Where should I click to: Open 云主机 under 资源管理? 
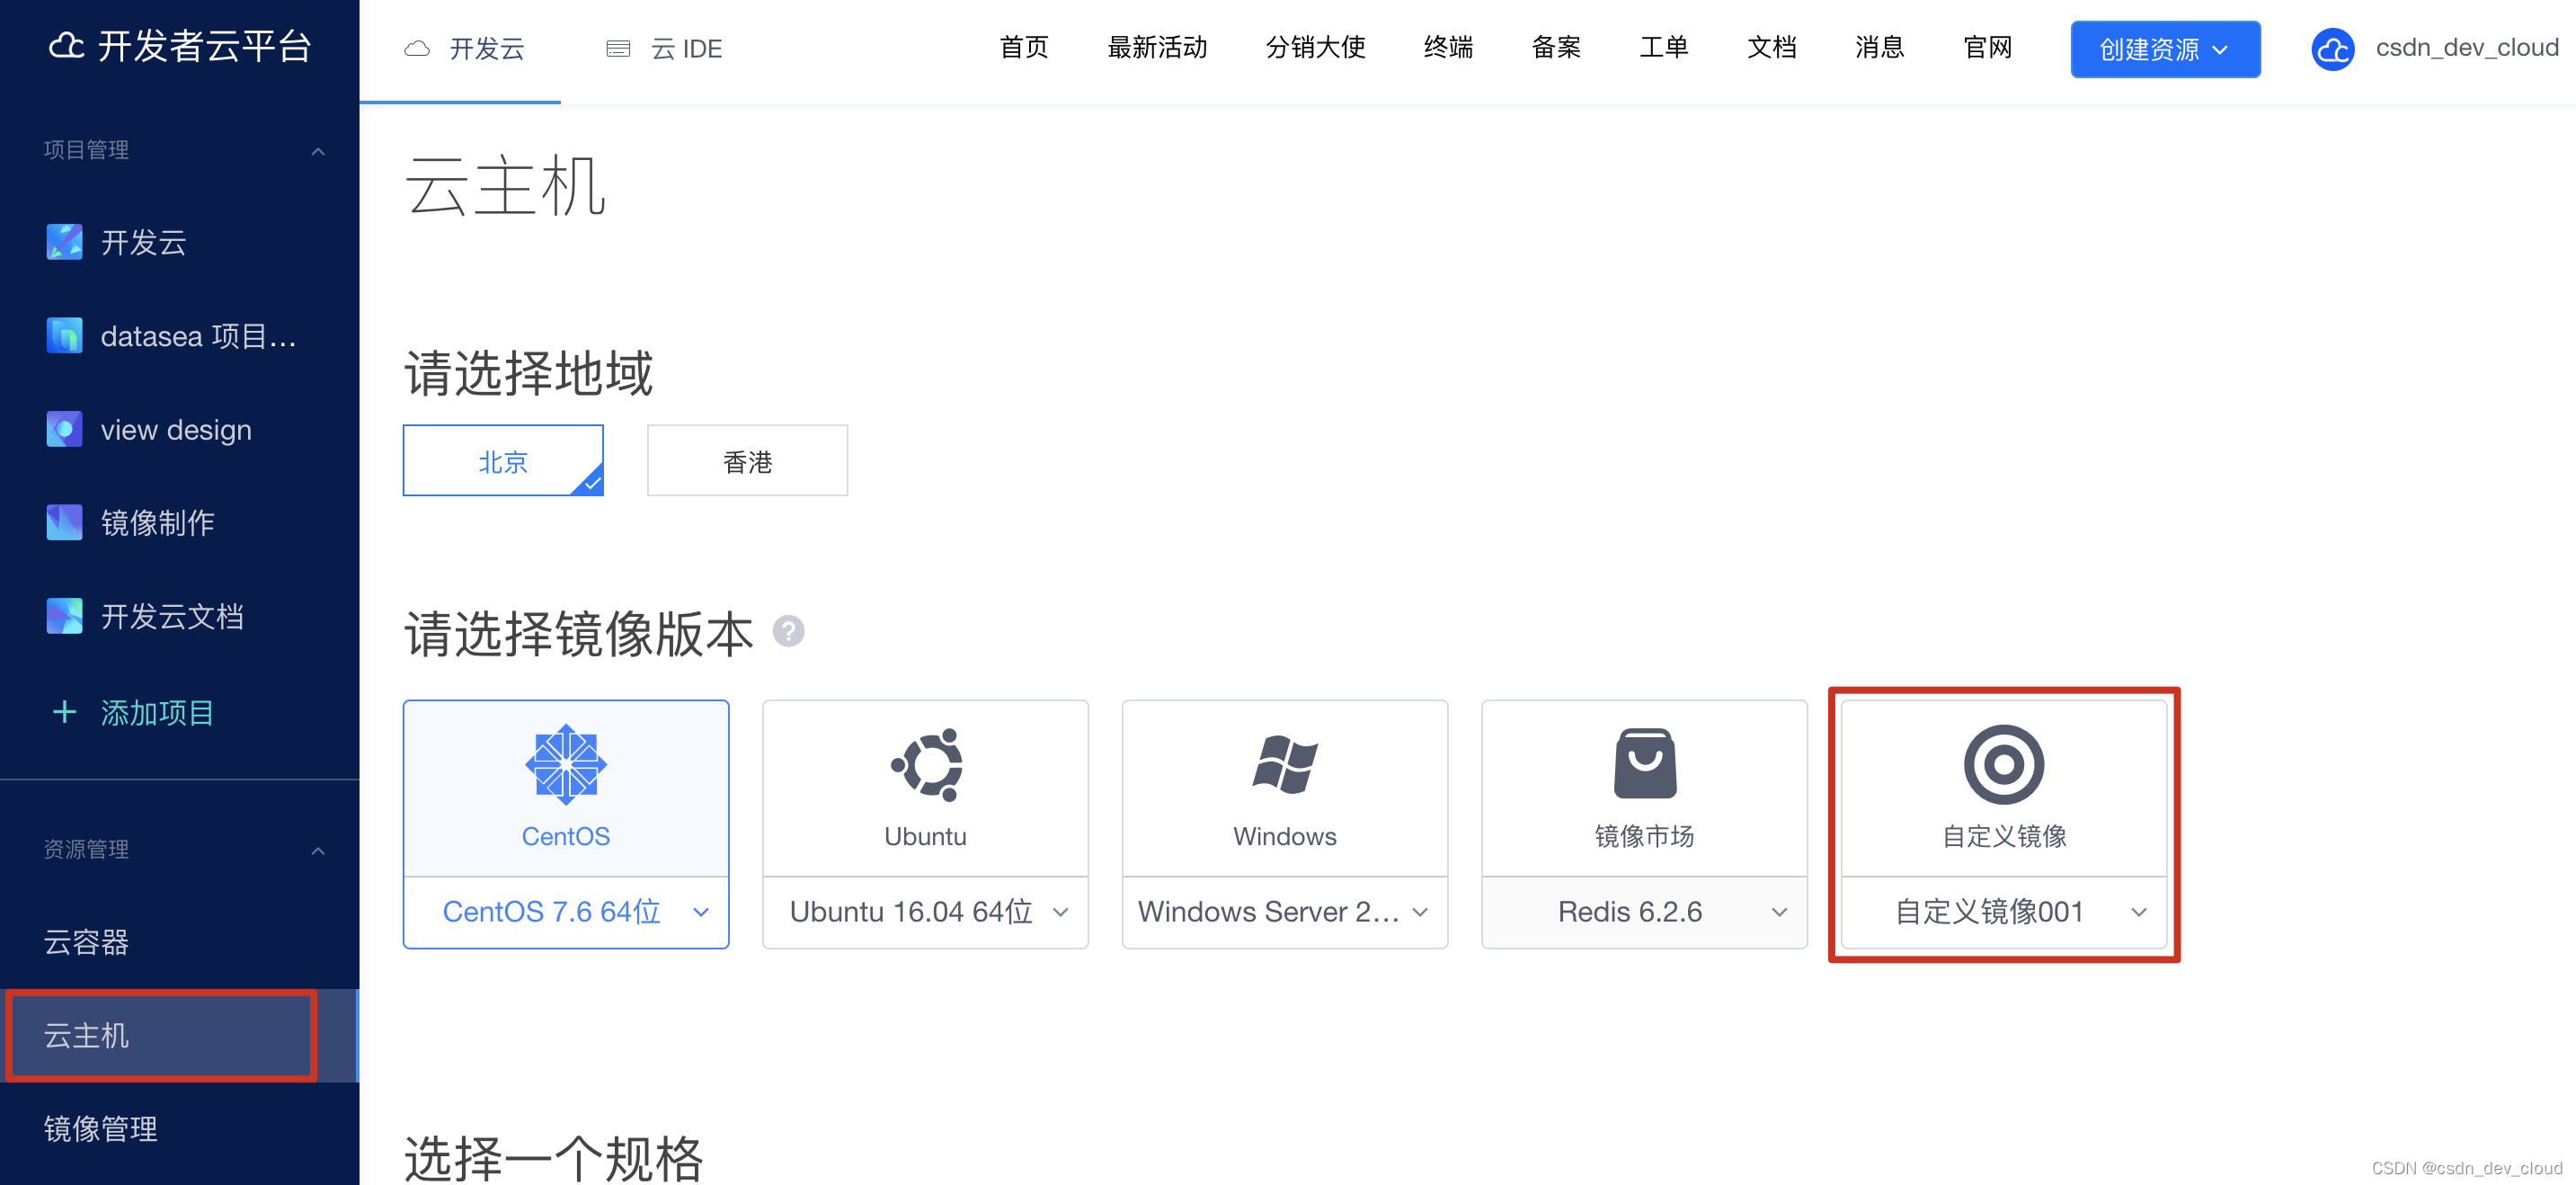180,1035
